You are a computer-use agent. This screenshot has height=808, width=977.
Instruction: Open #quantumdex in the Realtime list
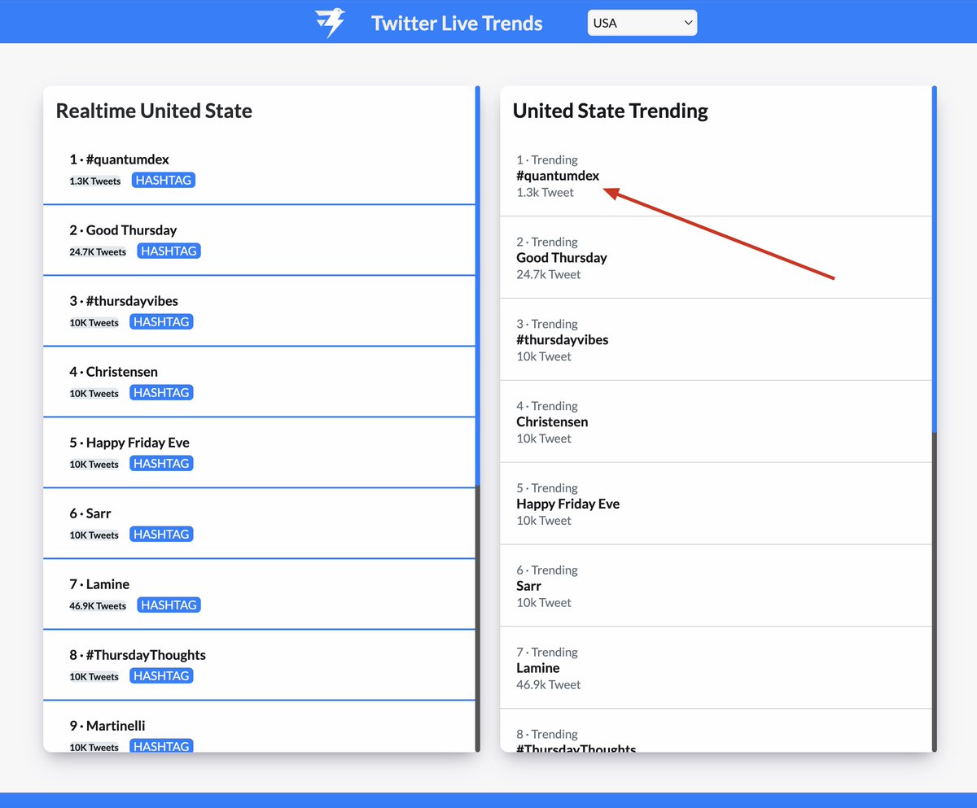[128, 159]
